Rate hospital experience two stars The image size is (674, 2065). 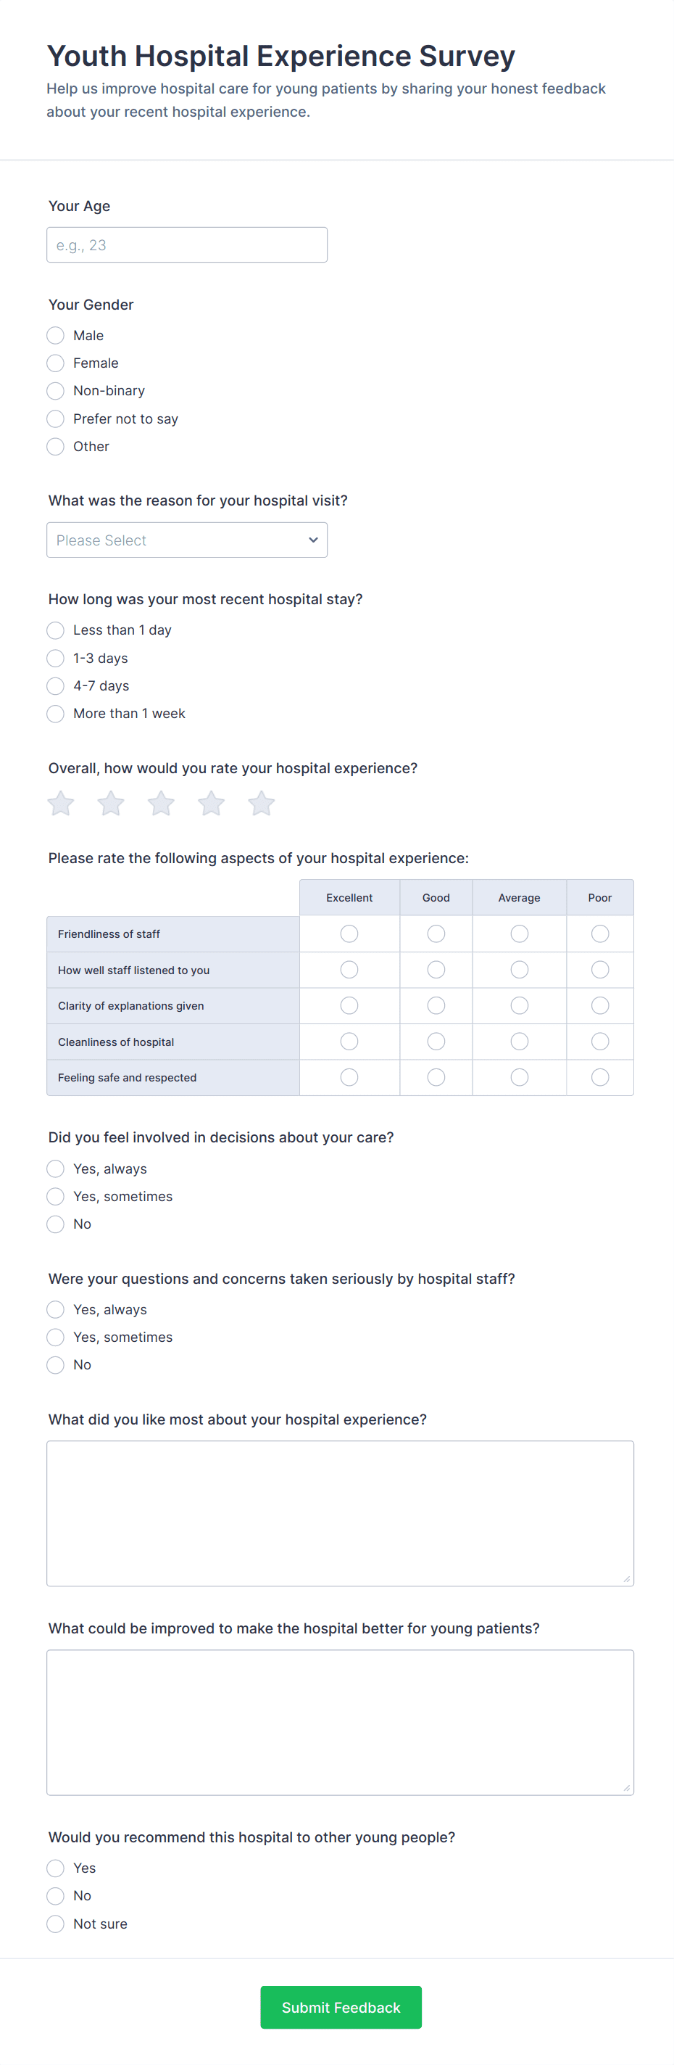(x=111, y=803)
